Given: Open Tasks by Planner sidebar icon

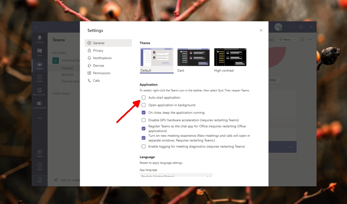Looking at the screenshot, I should pos(40,92).
